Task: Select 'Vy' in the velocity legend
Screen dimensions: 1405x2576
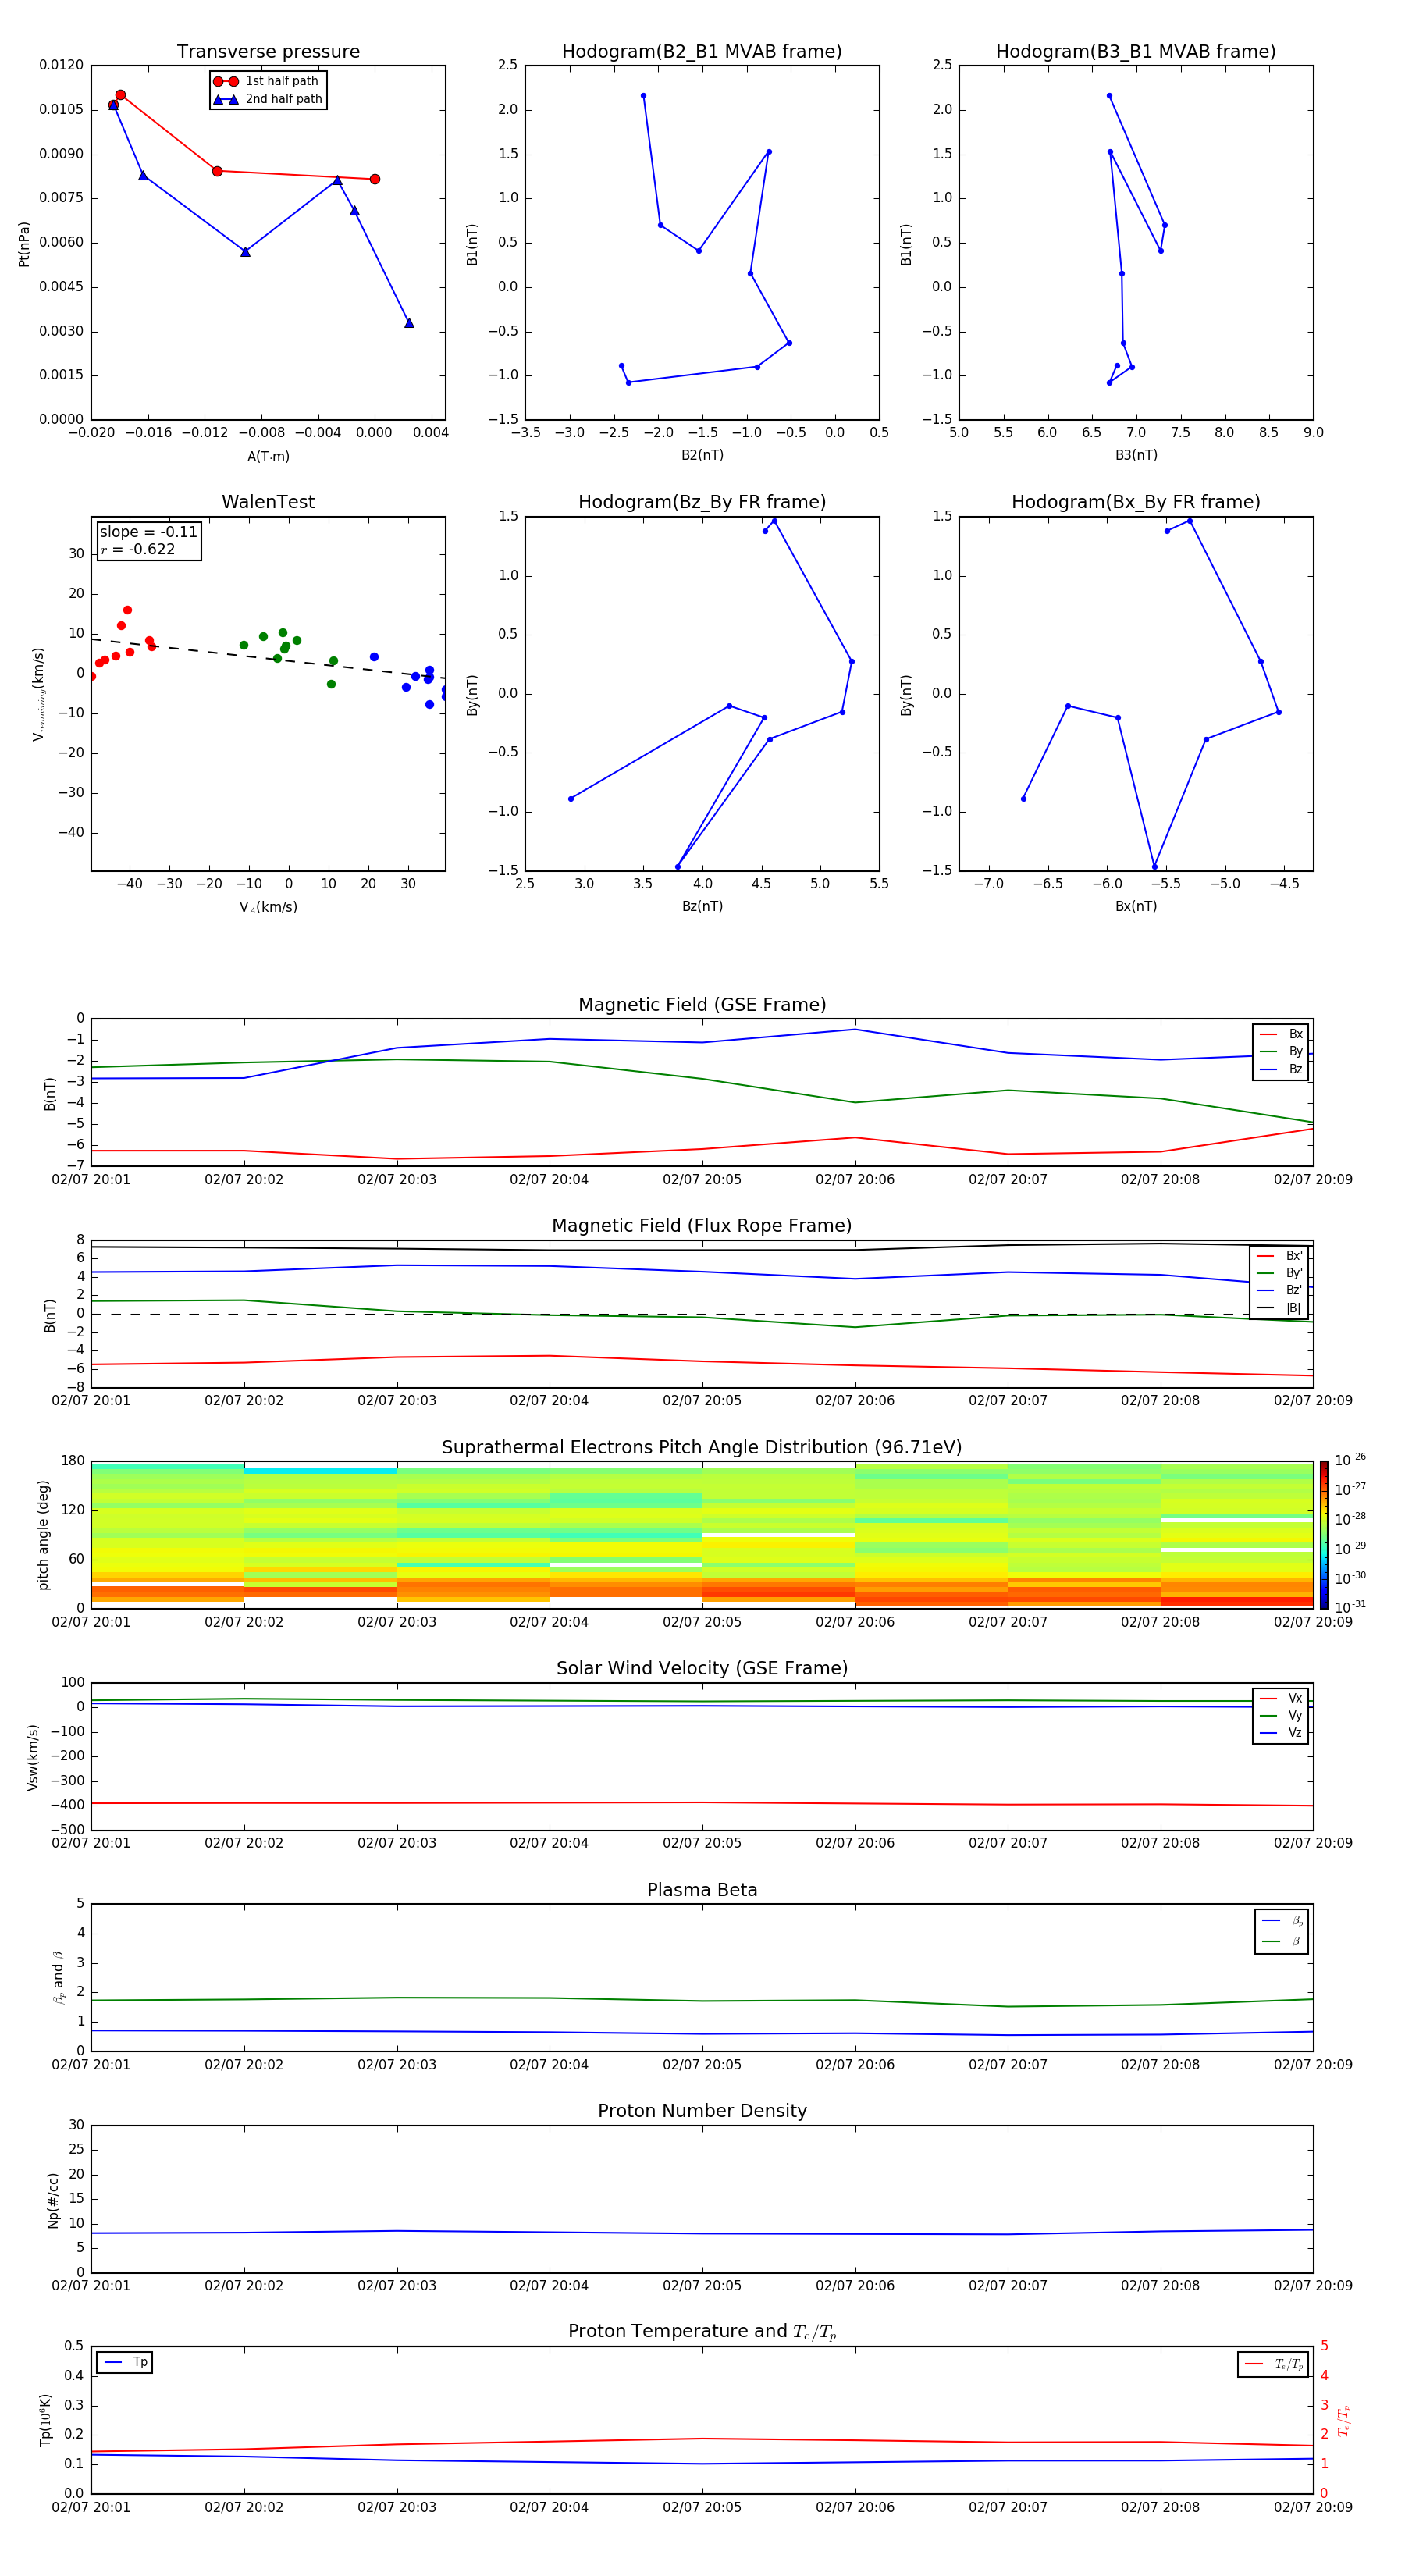Action: point(1281,1715)
